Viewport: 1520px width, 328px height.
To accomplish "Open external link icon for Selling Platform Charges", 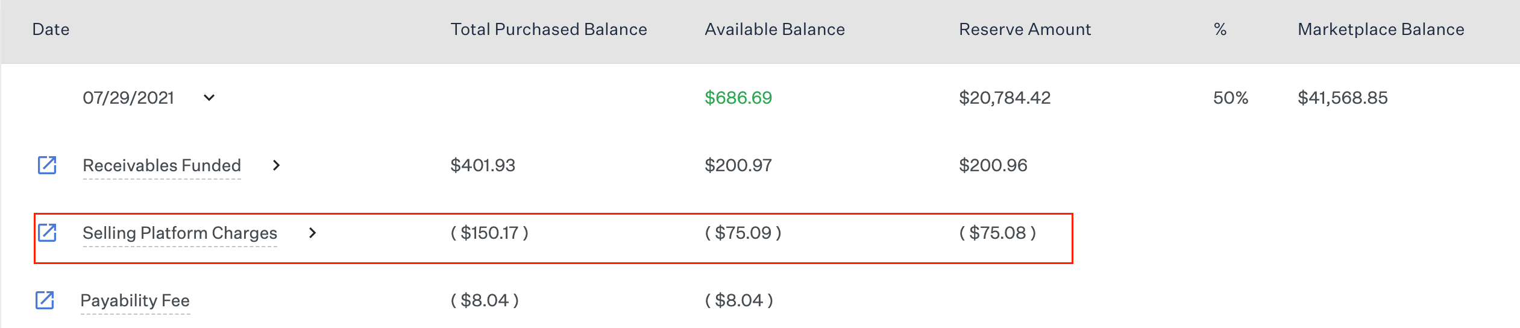I will 47,233.
